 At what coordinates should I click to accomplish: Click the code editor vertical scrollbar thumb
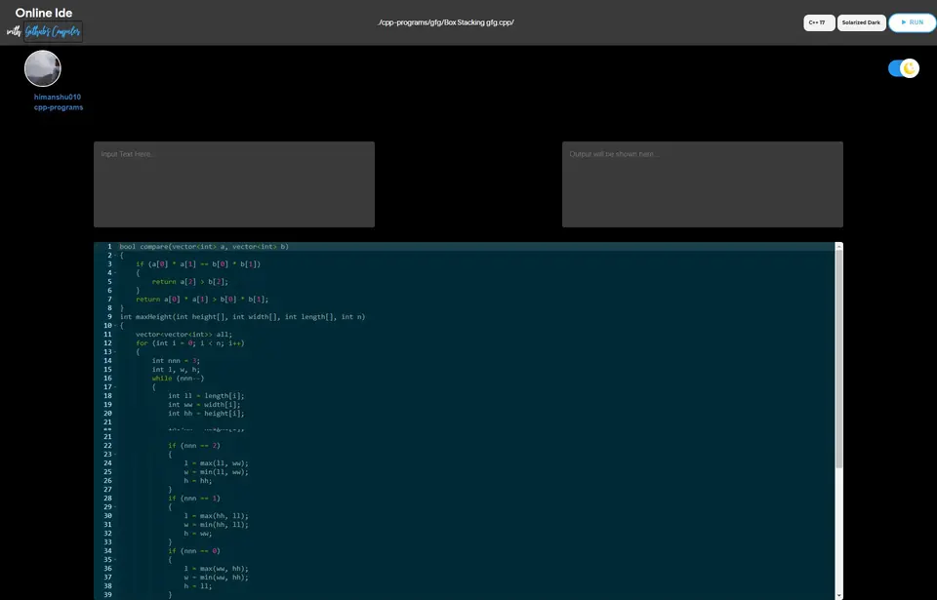pos(839,359)
